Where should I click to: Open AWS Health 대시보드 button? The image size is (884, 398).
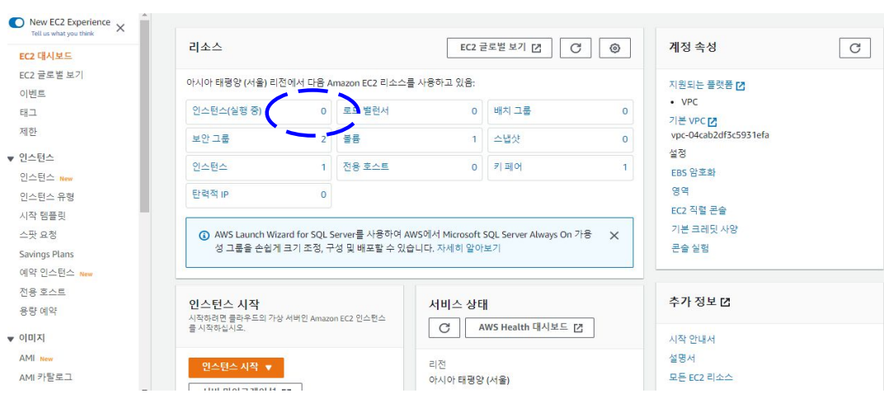[529, 327]
